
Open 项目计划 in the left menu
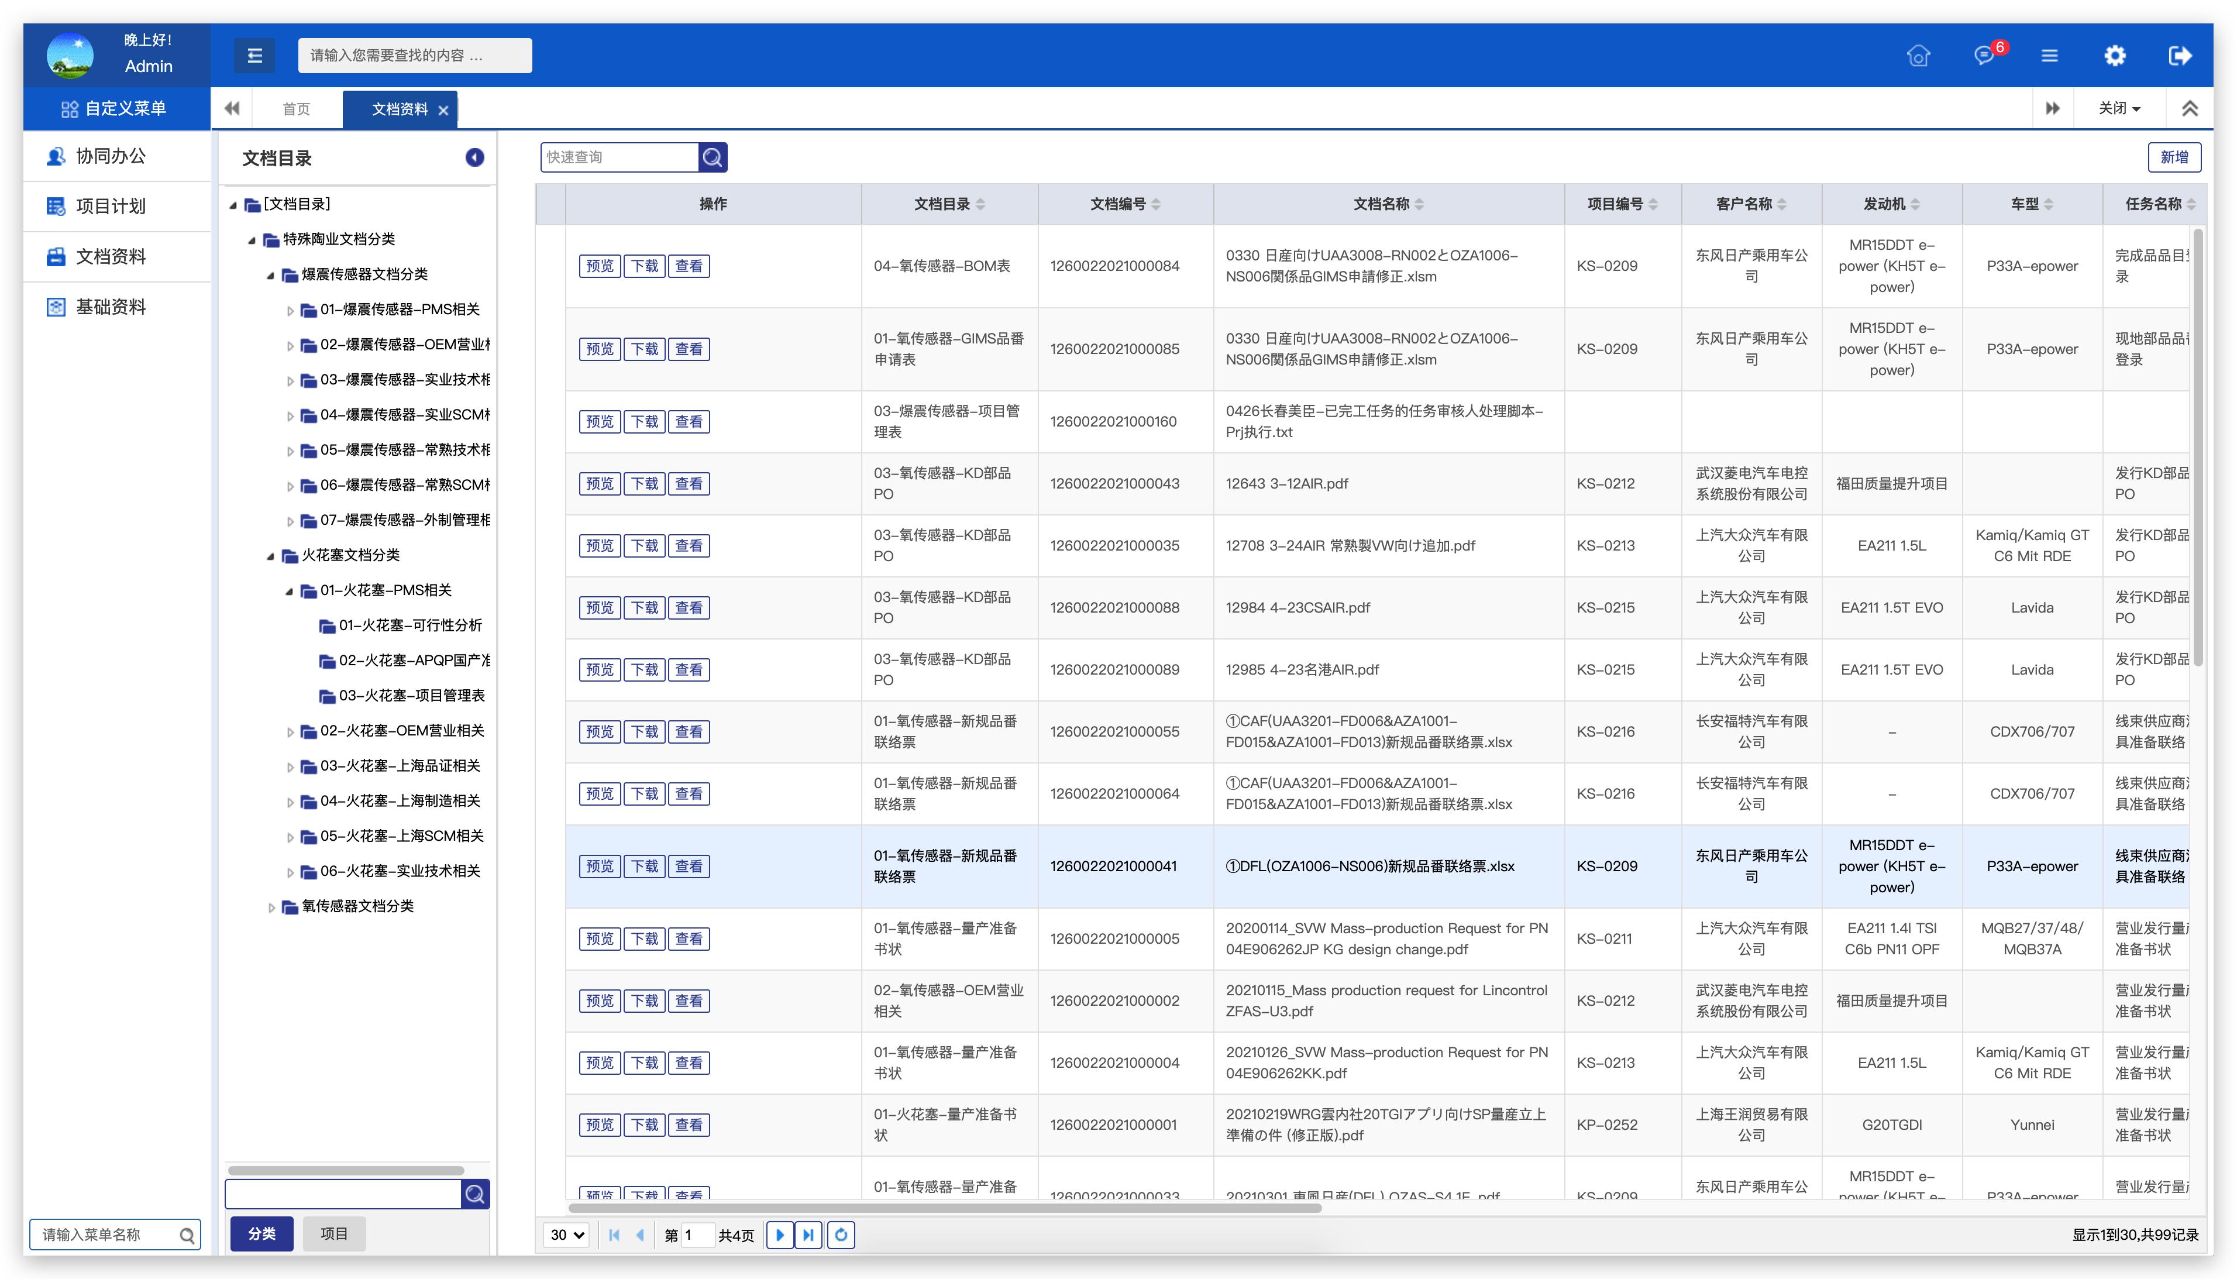click(111, 207)
